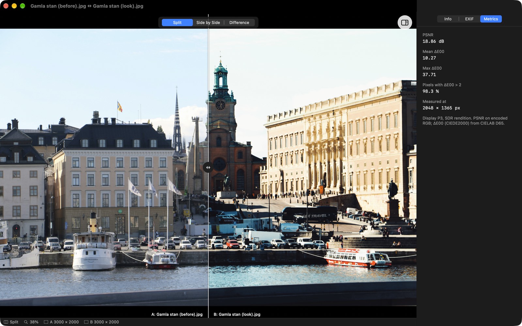Switch to Difference view
The image size is (522, 326).
(x=239, y=22)
